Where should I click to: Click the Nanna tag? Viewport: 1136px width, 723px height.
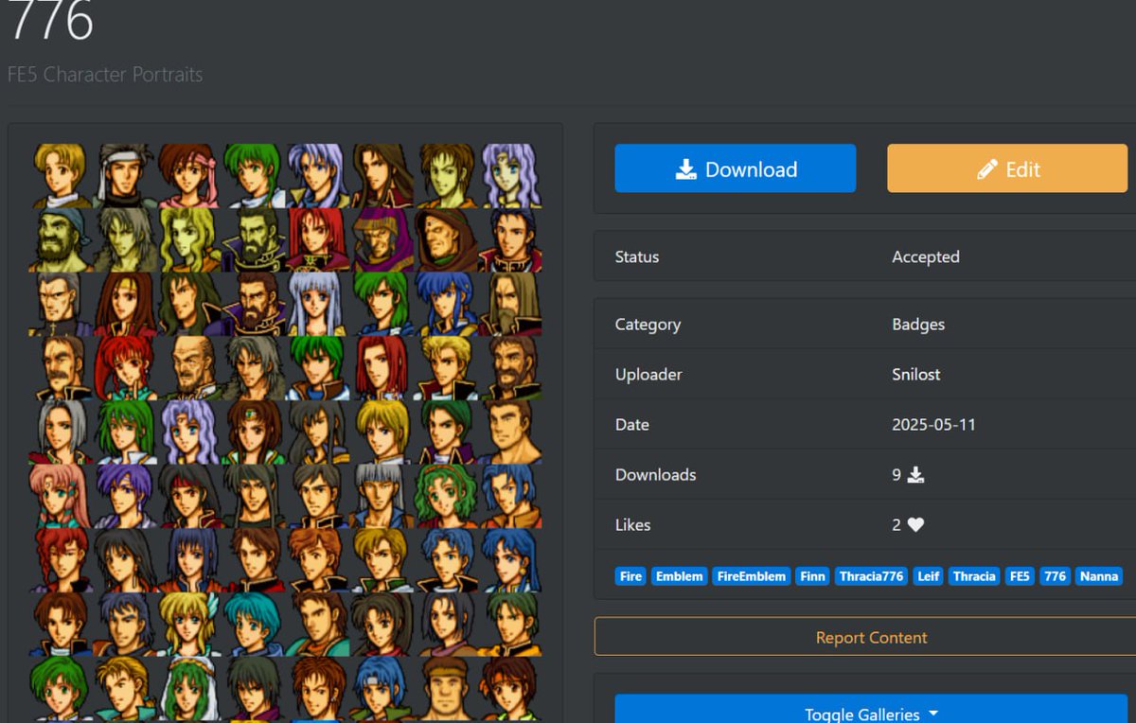[1099, 575]
